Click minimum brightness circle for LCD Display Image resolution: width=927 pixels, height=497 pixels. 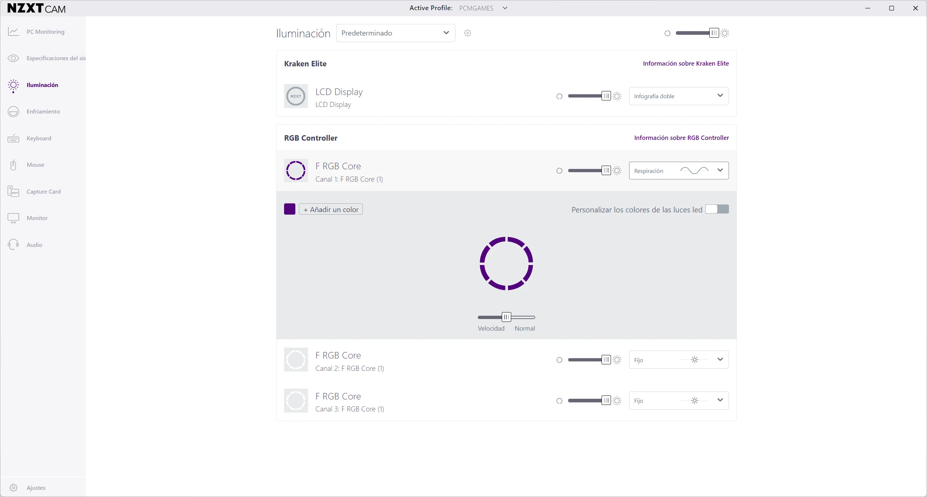coord(559,96)
